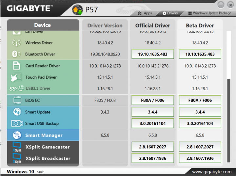Click the GIGABYTE logo
The image size is (236, 176).
(29, 8)
